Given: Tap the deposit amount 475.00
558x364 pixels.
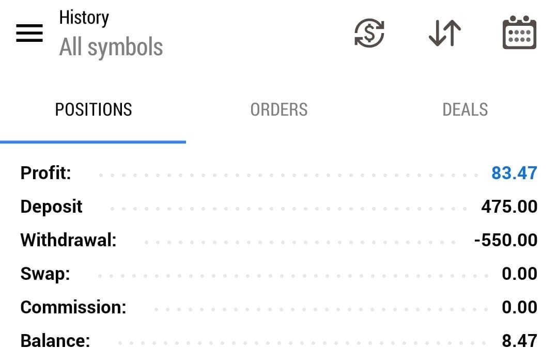Looking at the screenshot, I should click(x=509, y=207).
